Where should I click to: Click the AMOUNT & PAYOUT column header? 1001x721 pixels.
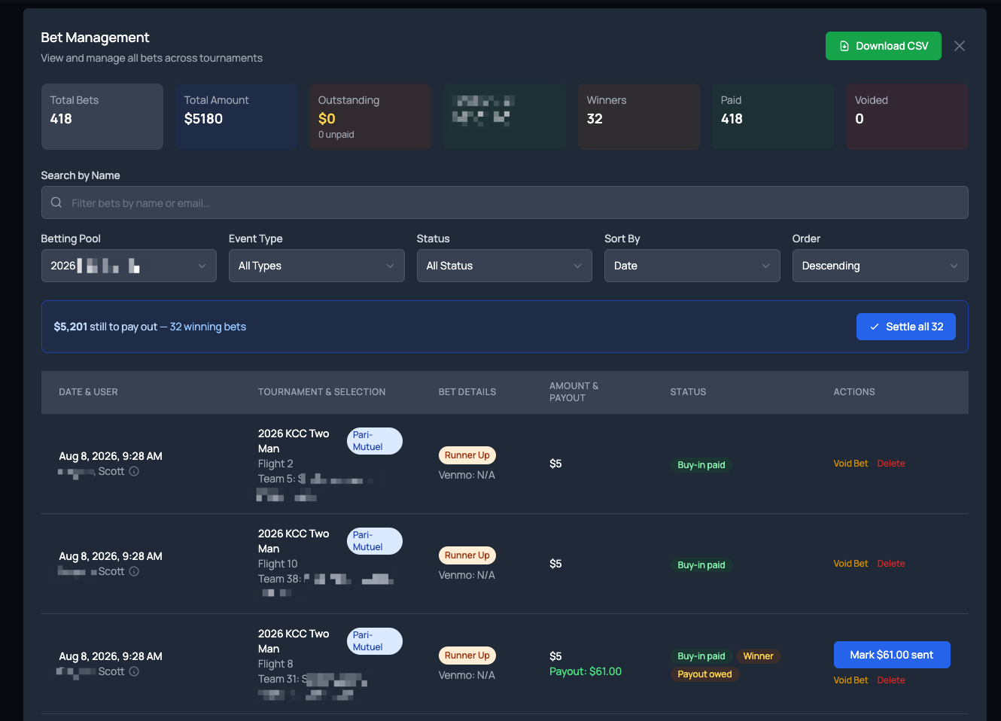point(574,392)
